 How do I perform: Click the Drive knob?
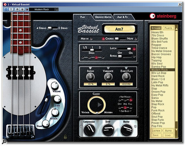(x=108, y=130)
